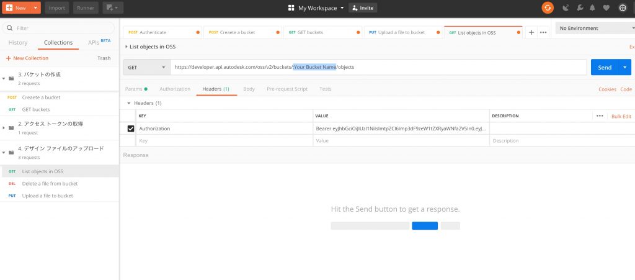Open the headers table ellipsis options
635x280 pixels.
pyautogui.click(x=600, y=116)
